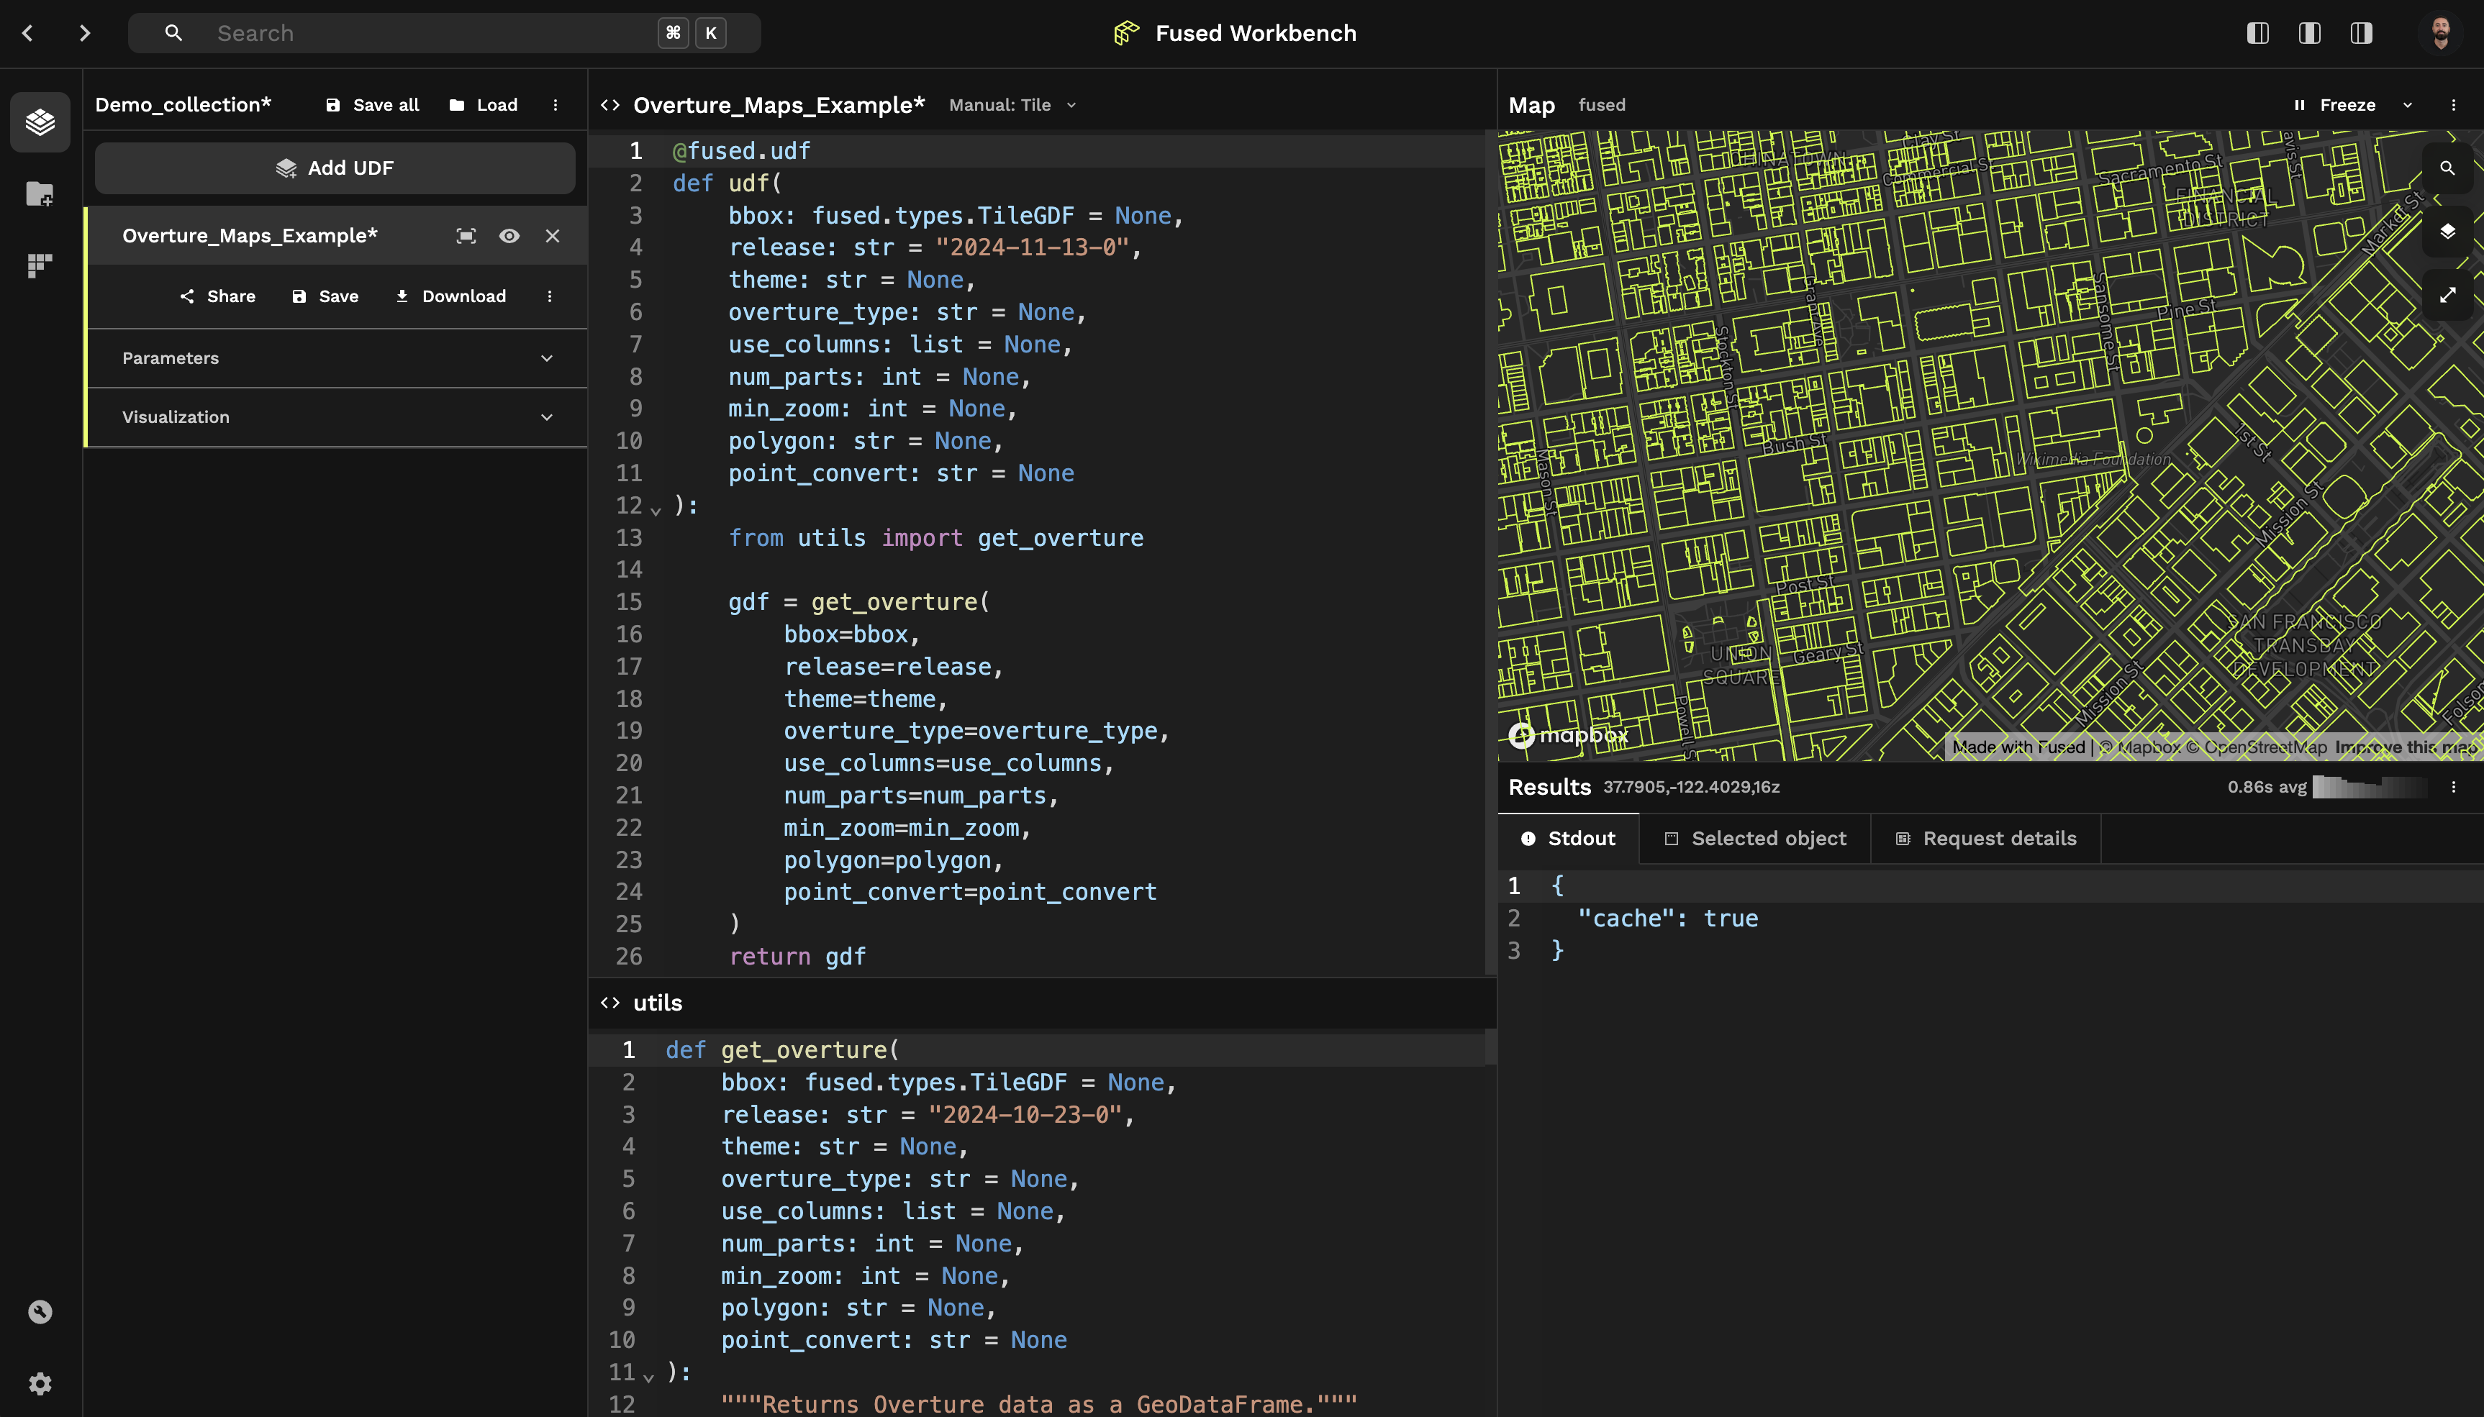Click the @fused.udf decorator line
This screenshot has width=2484, height=1417.
742,151
